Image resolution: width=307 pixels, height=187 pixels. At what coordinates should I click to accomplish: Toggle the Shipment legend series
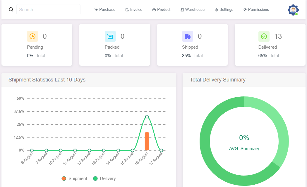tap(74, 178)
